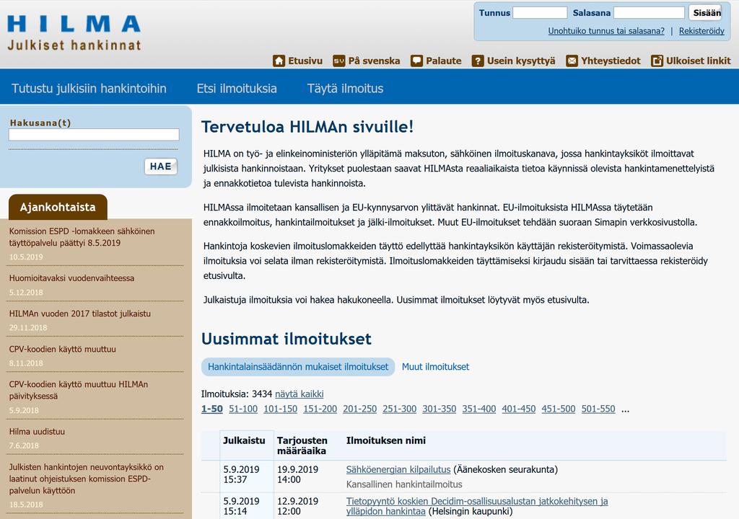Click the SV language icon
Screen dimensions: 739x519
point(339,61)
